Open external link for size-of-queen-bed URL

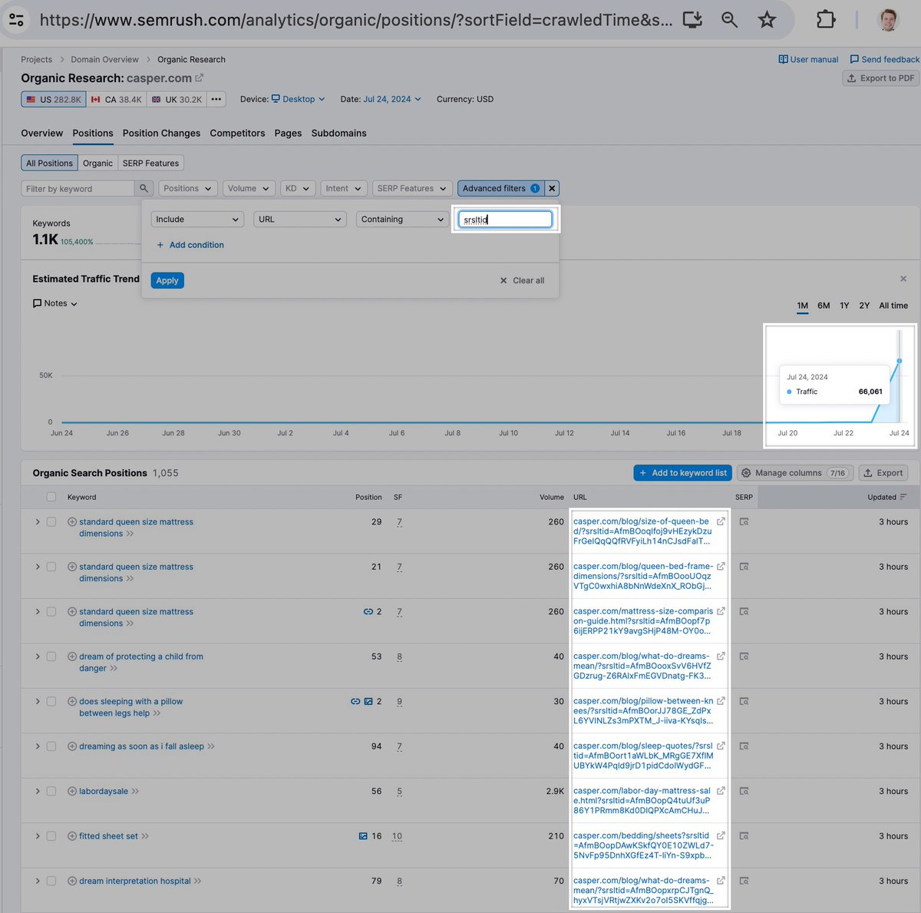click(x=721, y=521)
